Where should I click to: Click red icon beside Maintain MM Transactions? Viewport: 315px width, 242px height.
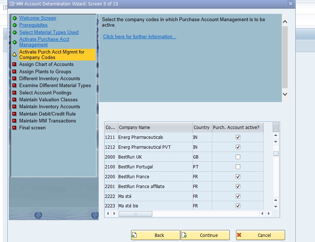tap(14, 121)
